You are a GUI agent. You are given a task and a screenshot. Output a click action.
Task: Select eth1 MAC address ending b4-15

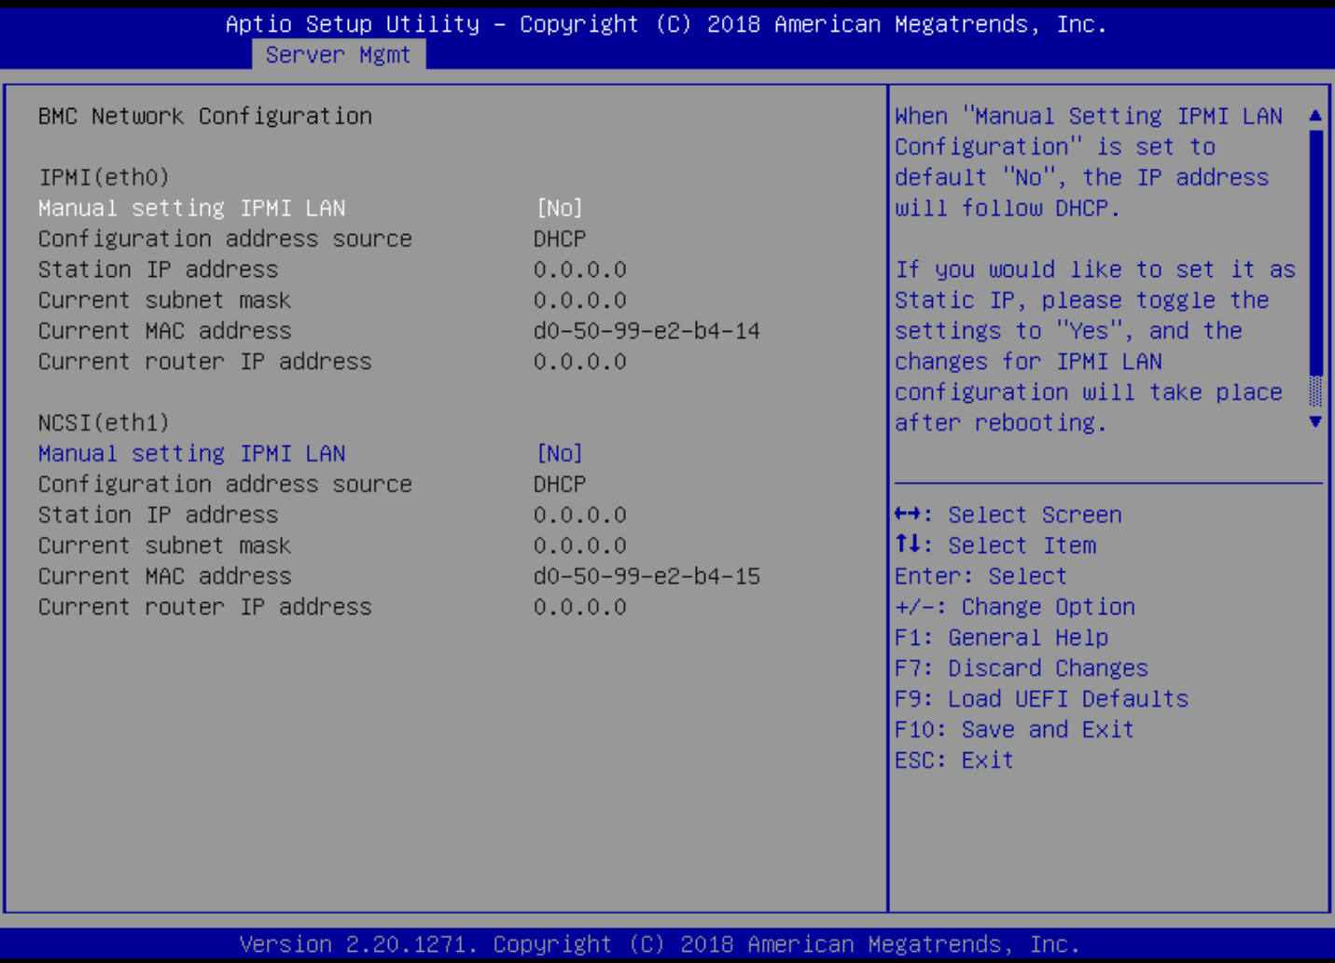(647, 577)
